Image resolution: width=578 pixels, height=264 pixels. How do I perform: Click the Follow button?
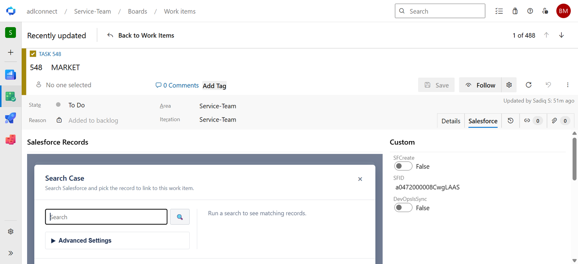coord(480,85)
